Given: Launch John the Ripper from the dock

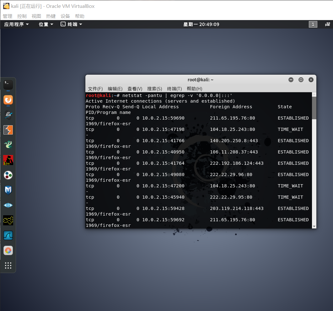Looking at the screenshot, I should tap(8, 160).
